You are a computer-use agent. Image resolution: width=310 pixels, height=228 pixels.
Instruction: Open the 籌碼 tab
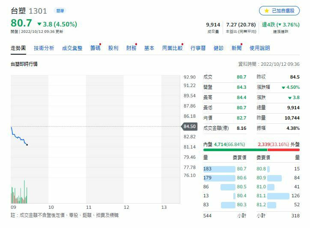[95, 48]
